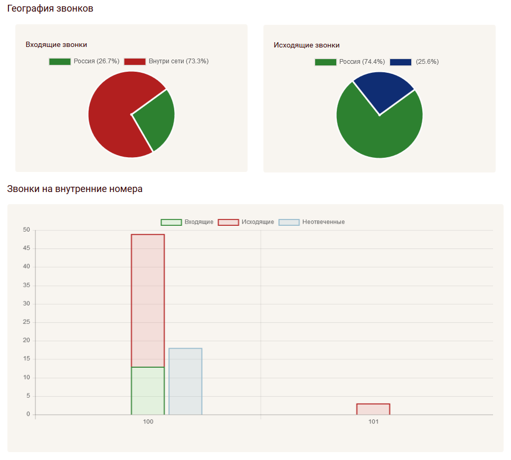Toggle the dark blue (25.6%) legend swatch
The width and height of the screenshot is (511, 460).
tap(400, 62)
